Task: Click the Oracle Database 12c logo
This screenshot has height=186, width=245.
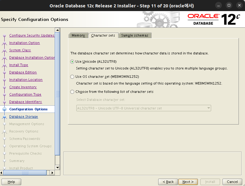Action: click(214, 19)
